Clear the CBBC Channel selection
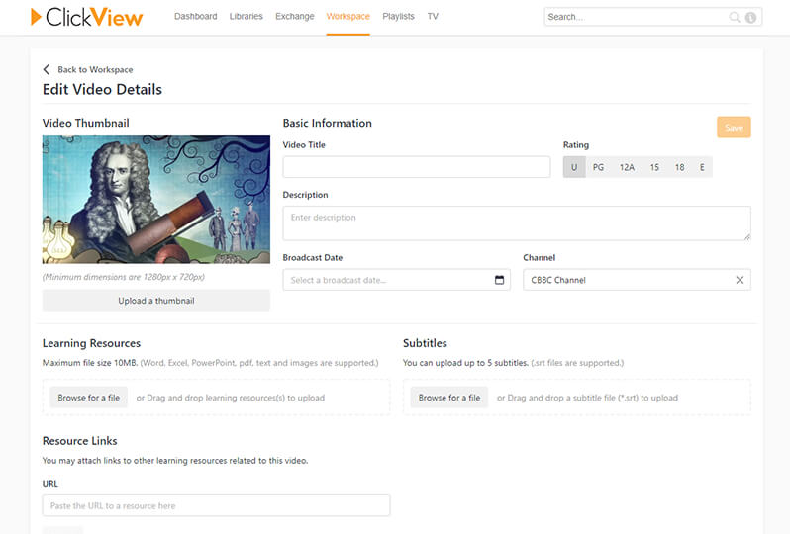 coord(740,280)
